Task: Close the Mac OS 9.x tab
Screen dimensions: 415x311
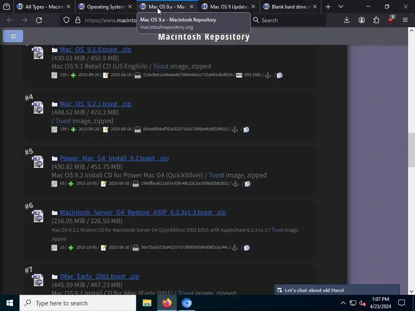Action: [x=192, y=6]
